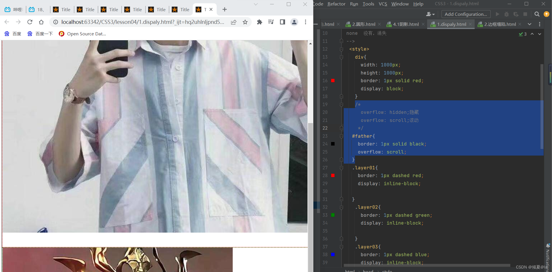Close the 1.dispaly.html editor tab
The image size is (552, 272).
[x=470, y=24]
